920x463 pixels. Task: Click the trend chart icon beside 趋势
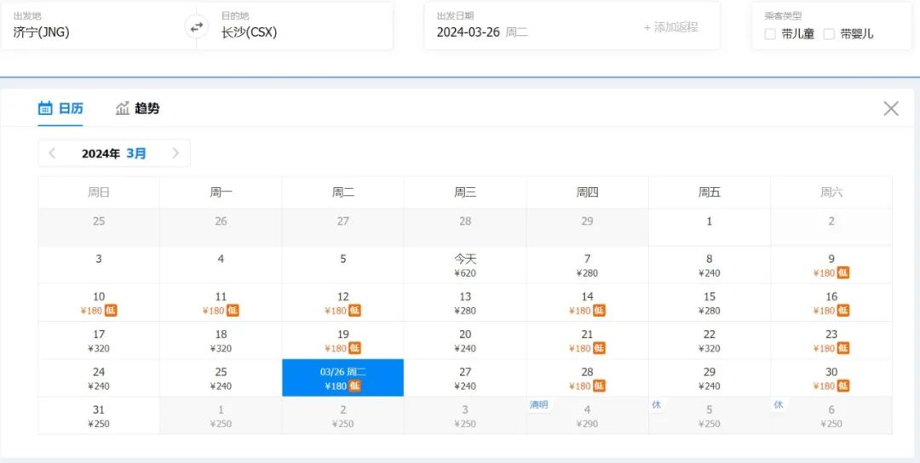pyautogui.click(x=123, y=108)
